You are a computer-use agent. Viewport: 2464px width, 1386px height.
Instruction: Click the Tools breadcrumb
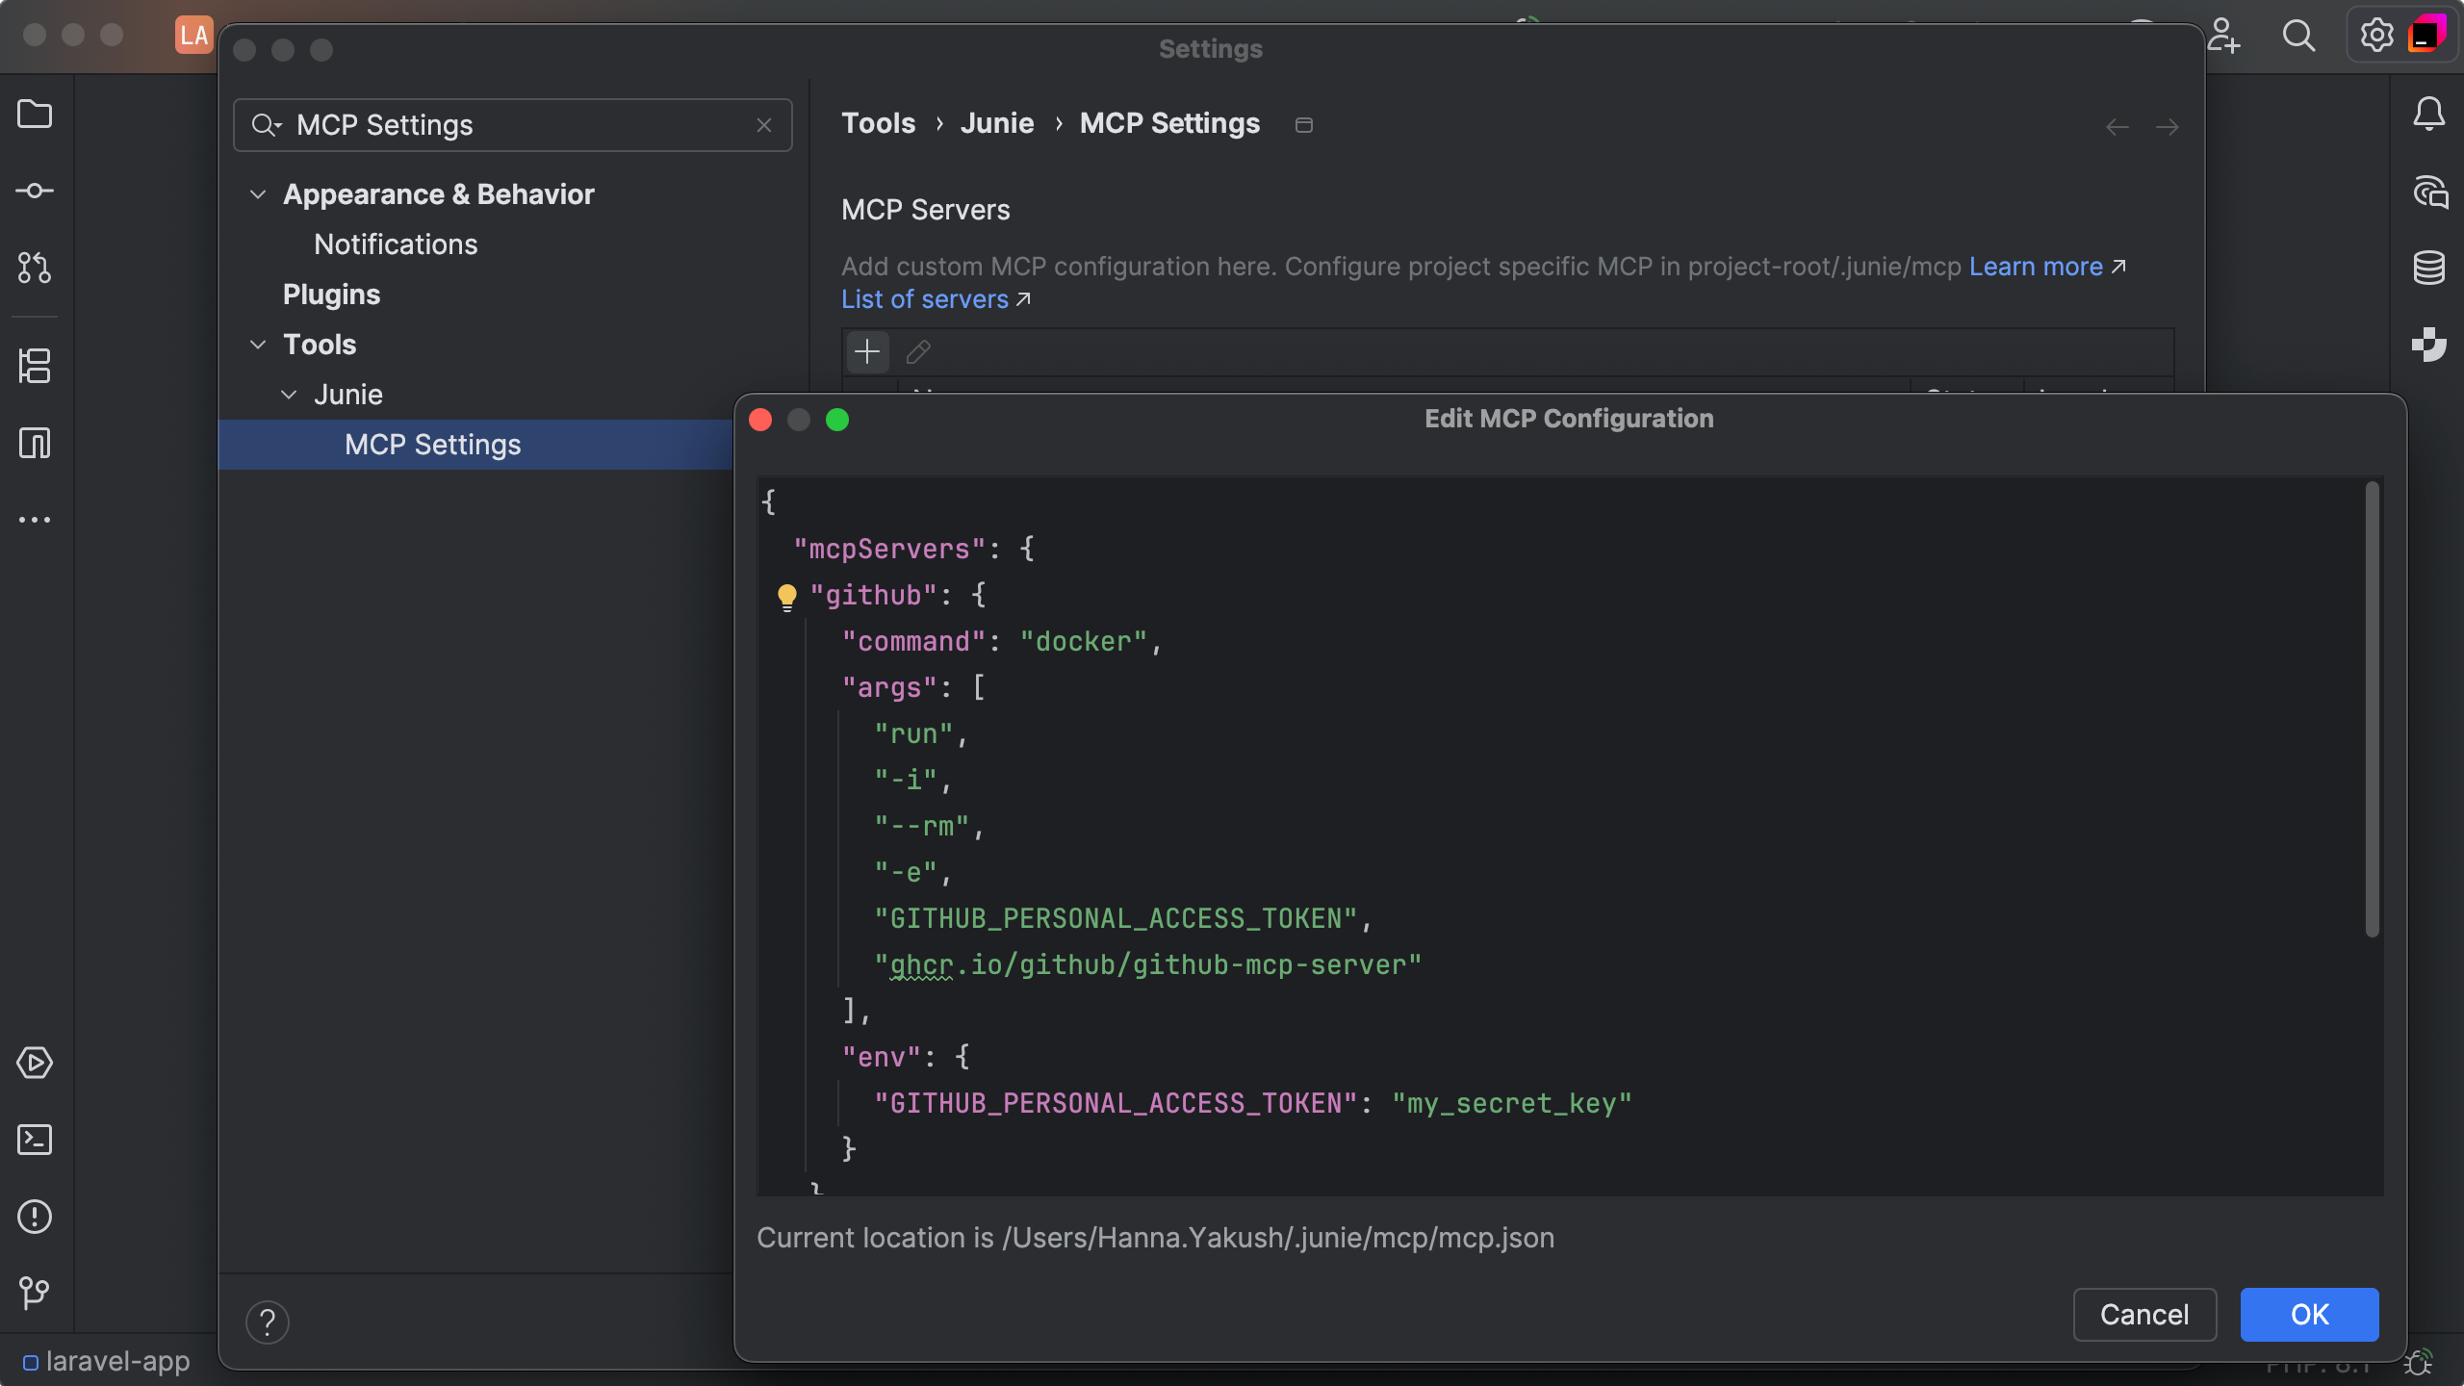(x=878, y=123)
